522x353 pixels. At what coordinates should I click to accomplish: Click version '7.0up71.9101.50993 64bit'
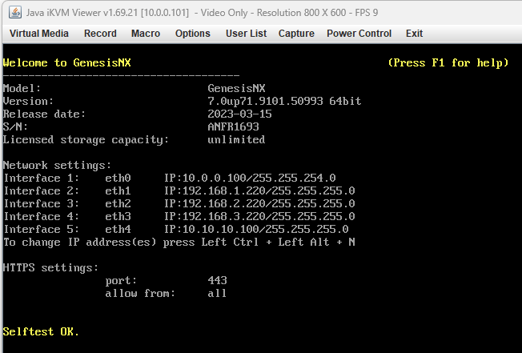click(x=284, y=101)
